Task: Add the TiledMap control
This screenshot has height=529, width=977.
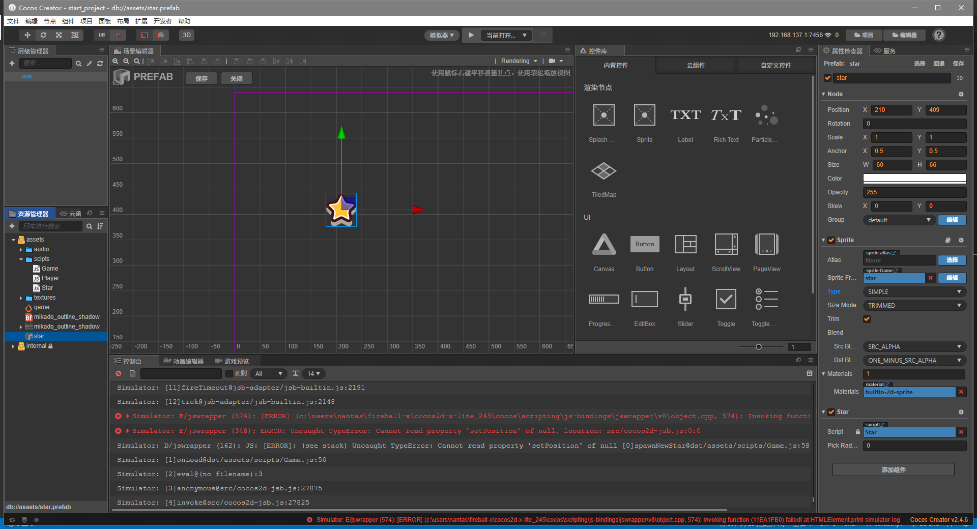Action: [x=604, y=179]
